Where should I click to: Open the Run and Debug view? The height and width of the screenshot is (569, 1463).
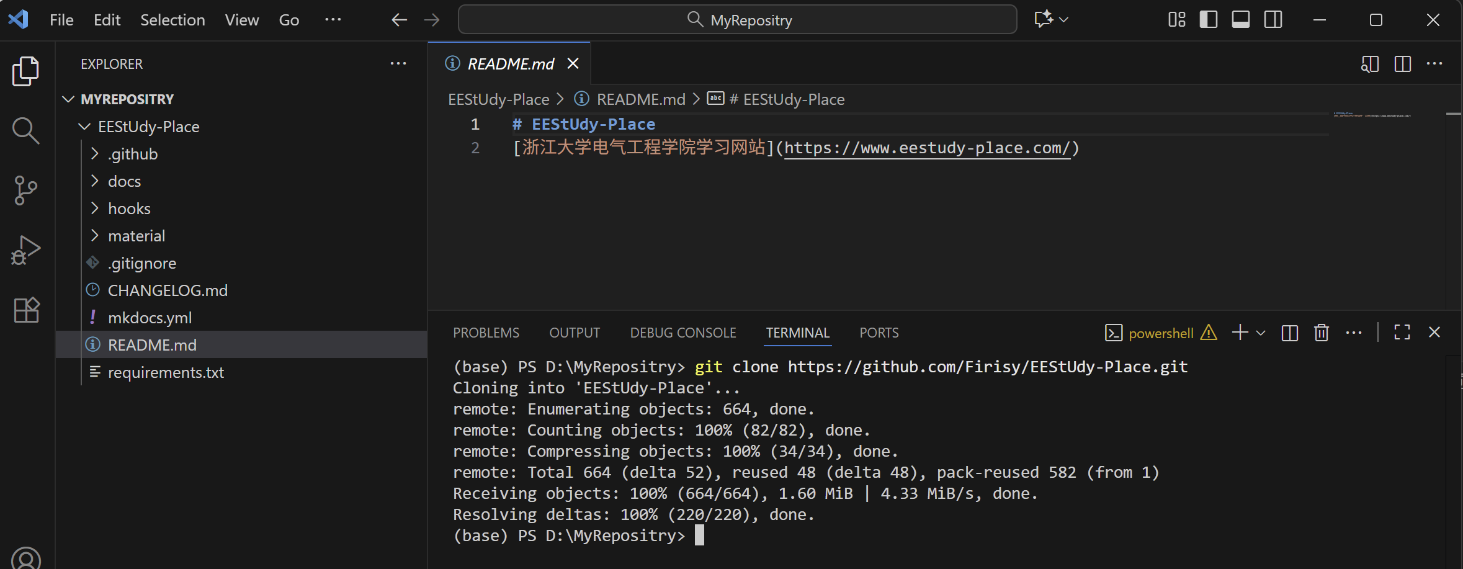(x=25, y=250)
